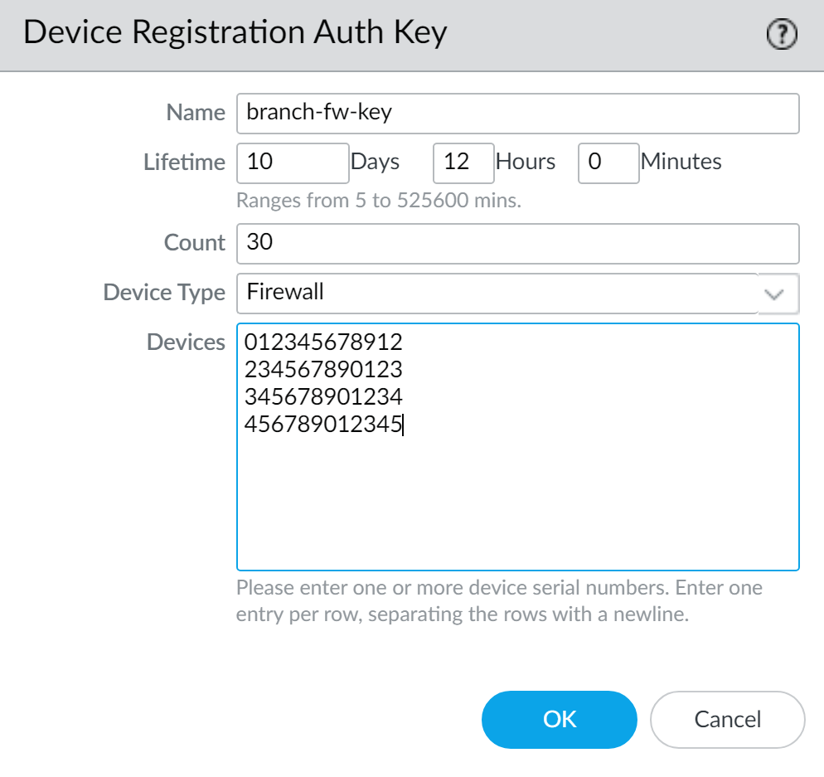The image size is (824, 777).
Task: Focus the Lifetime Days input box
Action: 293,163
